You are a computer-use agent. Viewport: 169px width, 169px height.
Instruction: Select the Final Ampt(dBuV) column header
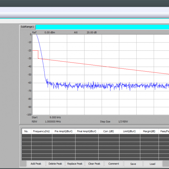86,131
